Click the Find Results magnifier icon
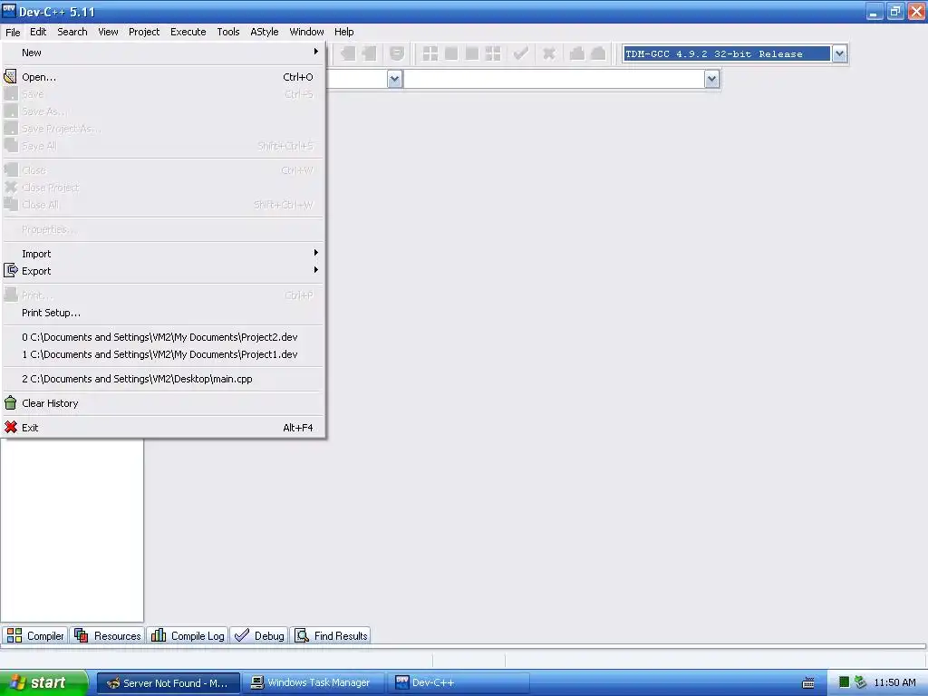The width and height of the screenshot is (928, 696). [301, 635]
